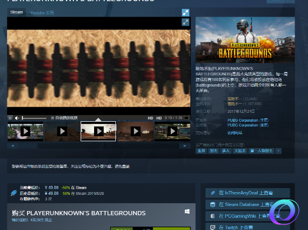Add a tag with the plus button

coord(278,151)
